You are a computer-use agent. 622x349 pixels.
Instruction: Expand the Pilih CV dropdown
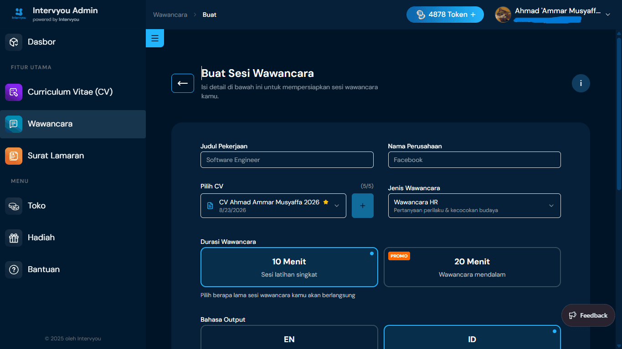[x=273, y=206]
